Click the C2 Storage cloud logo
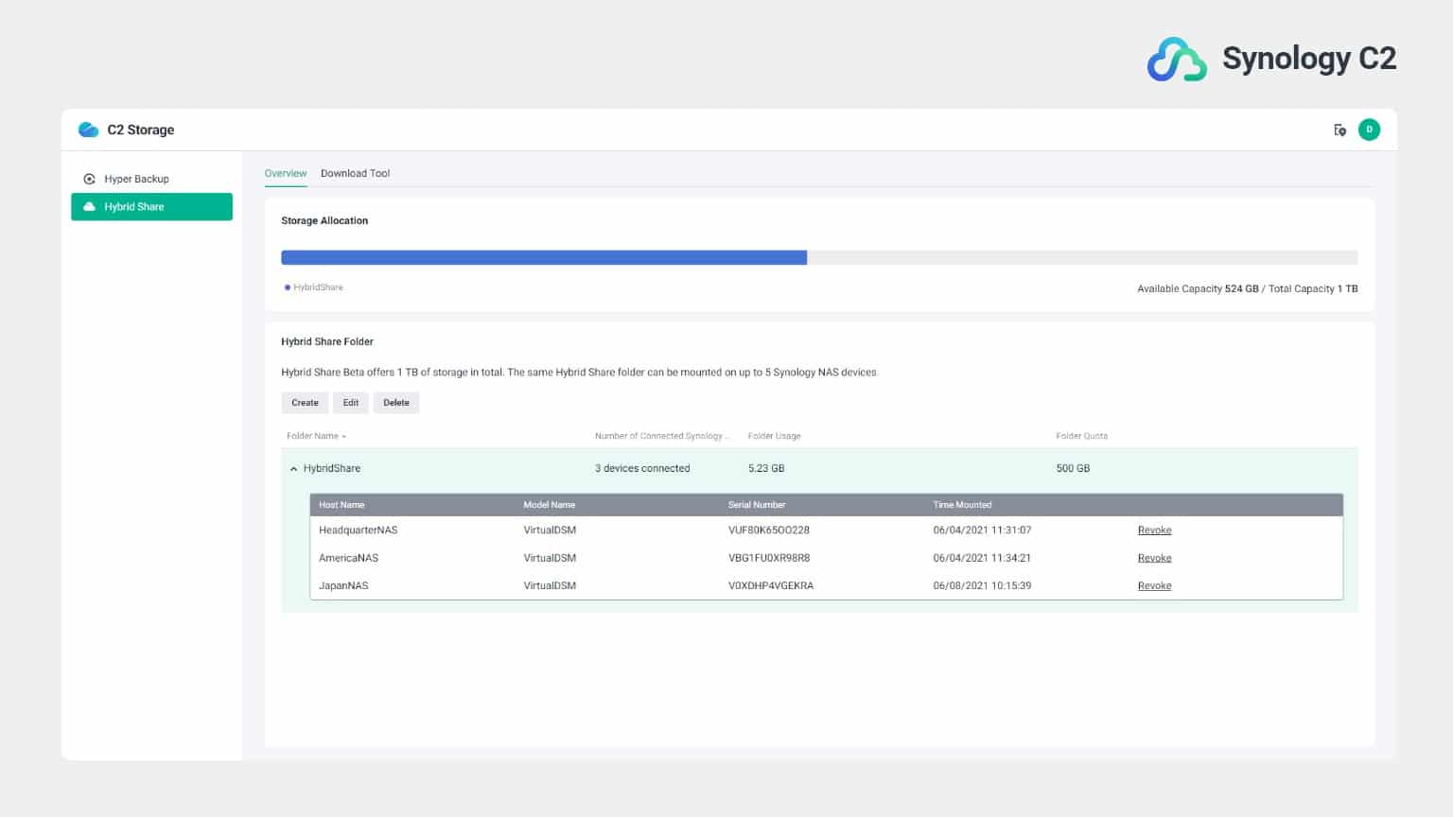This screenshot has width=1453, height=817. pyautogui.click(x=88, y=130)
